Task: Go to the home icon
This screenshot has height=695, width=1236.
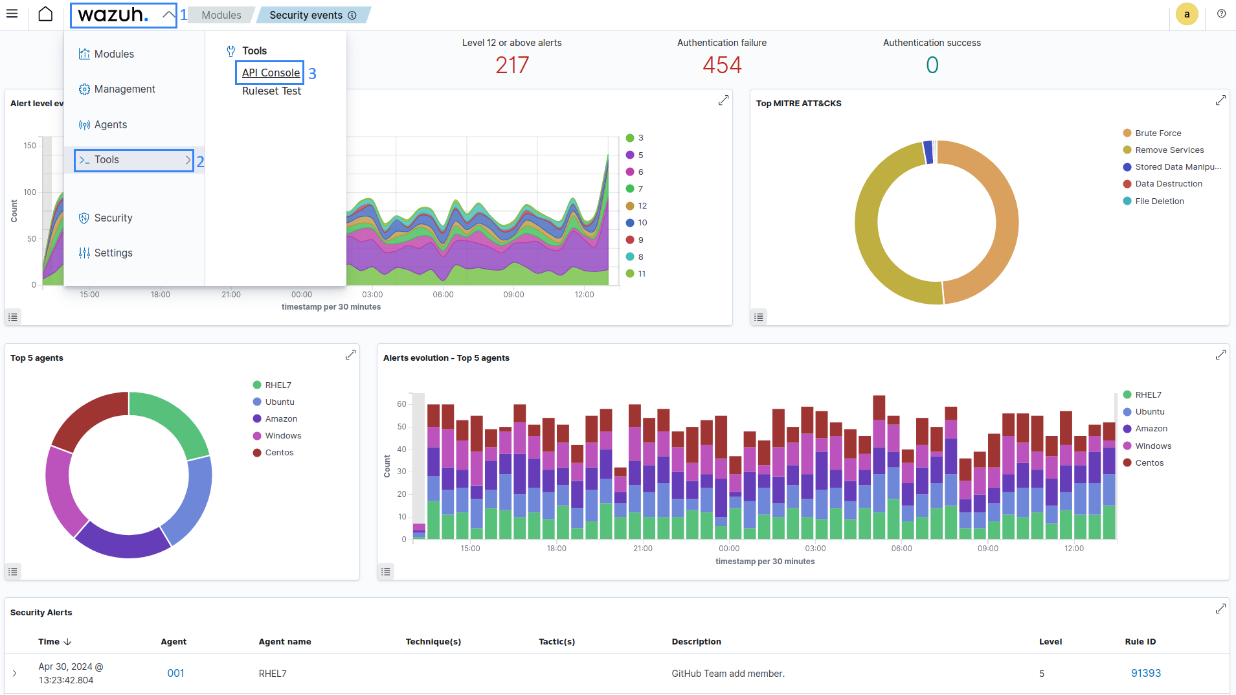Action: (x=45, y=14)
